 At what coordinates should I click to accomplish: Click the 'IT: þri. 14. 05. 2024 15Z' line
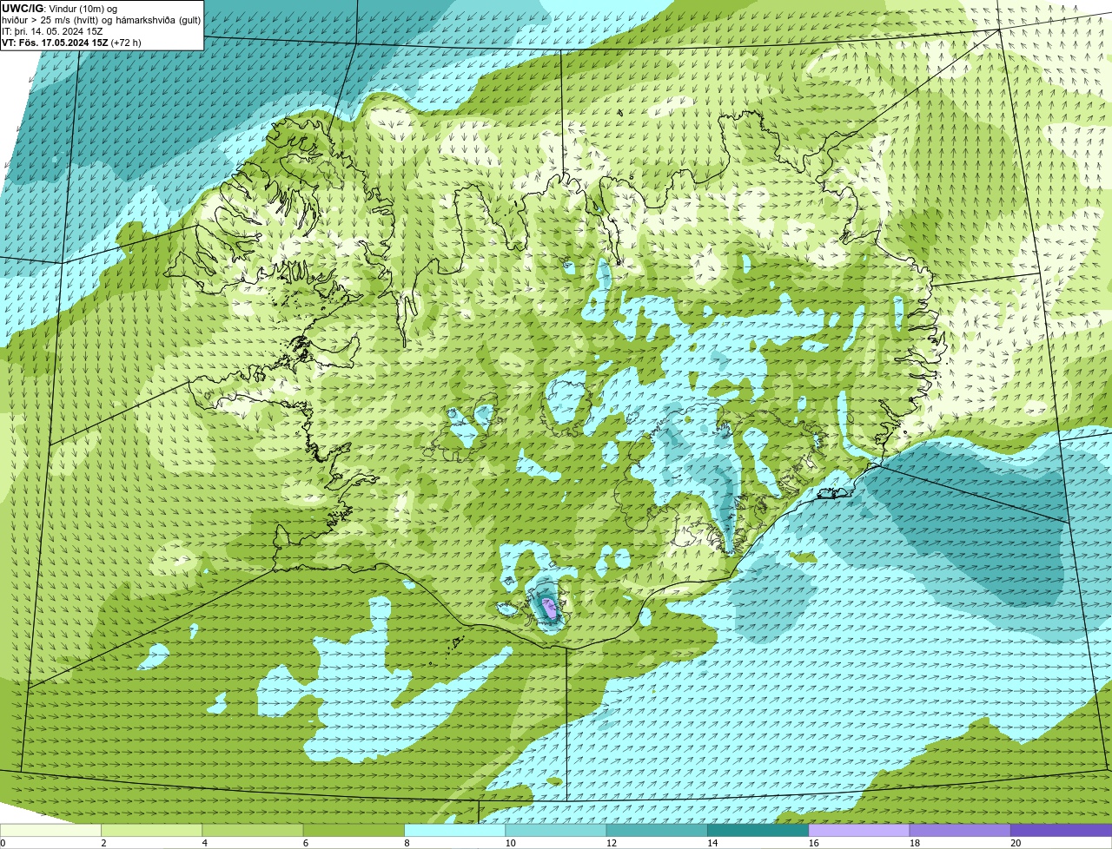point(52,31)
